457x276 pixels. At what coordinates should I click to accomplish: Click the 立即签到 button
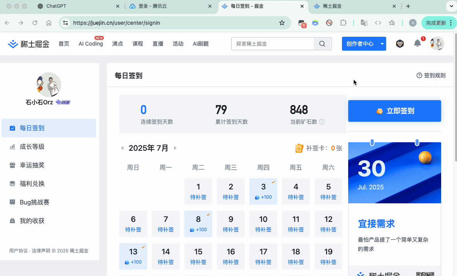(x=394, y=111)
